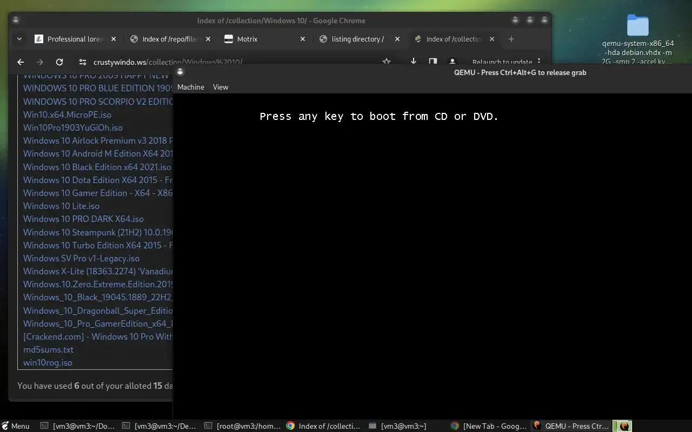Click inside QEMU boot screen text
This screenshot has height=432, width=692.
coord(379,116)
